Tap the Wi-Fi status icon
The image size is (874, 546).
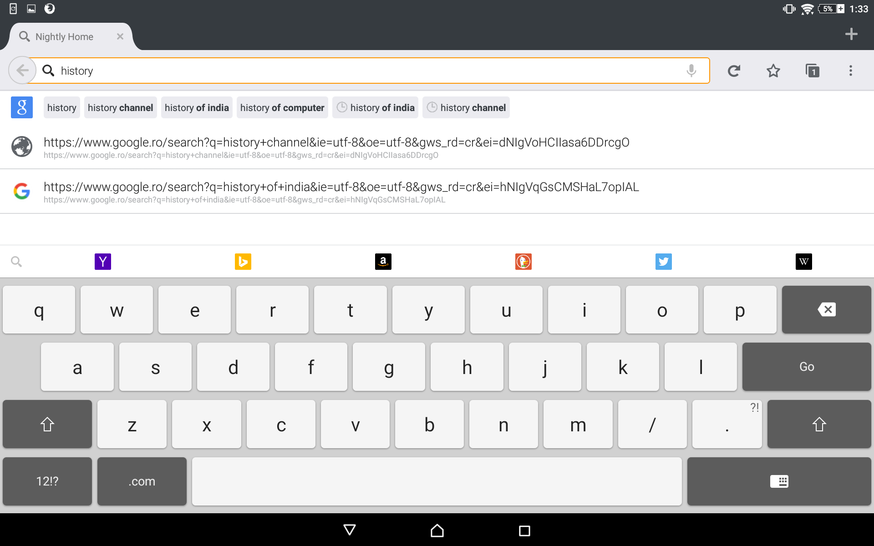pos(807,9)
